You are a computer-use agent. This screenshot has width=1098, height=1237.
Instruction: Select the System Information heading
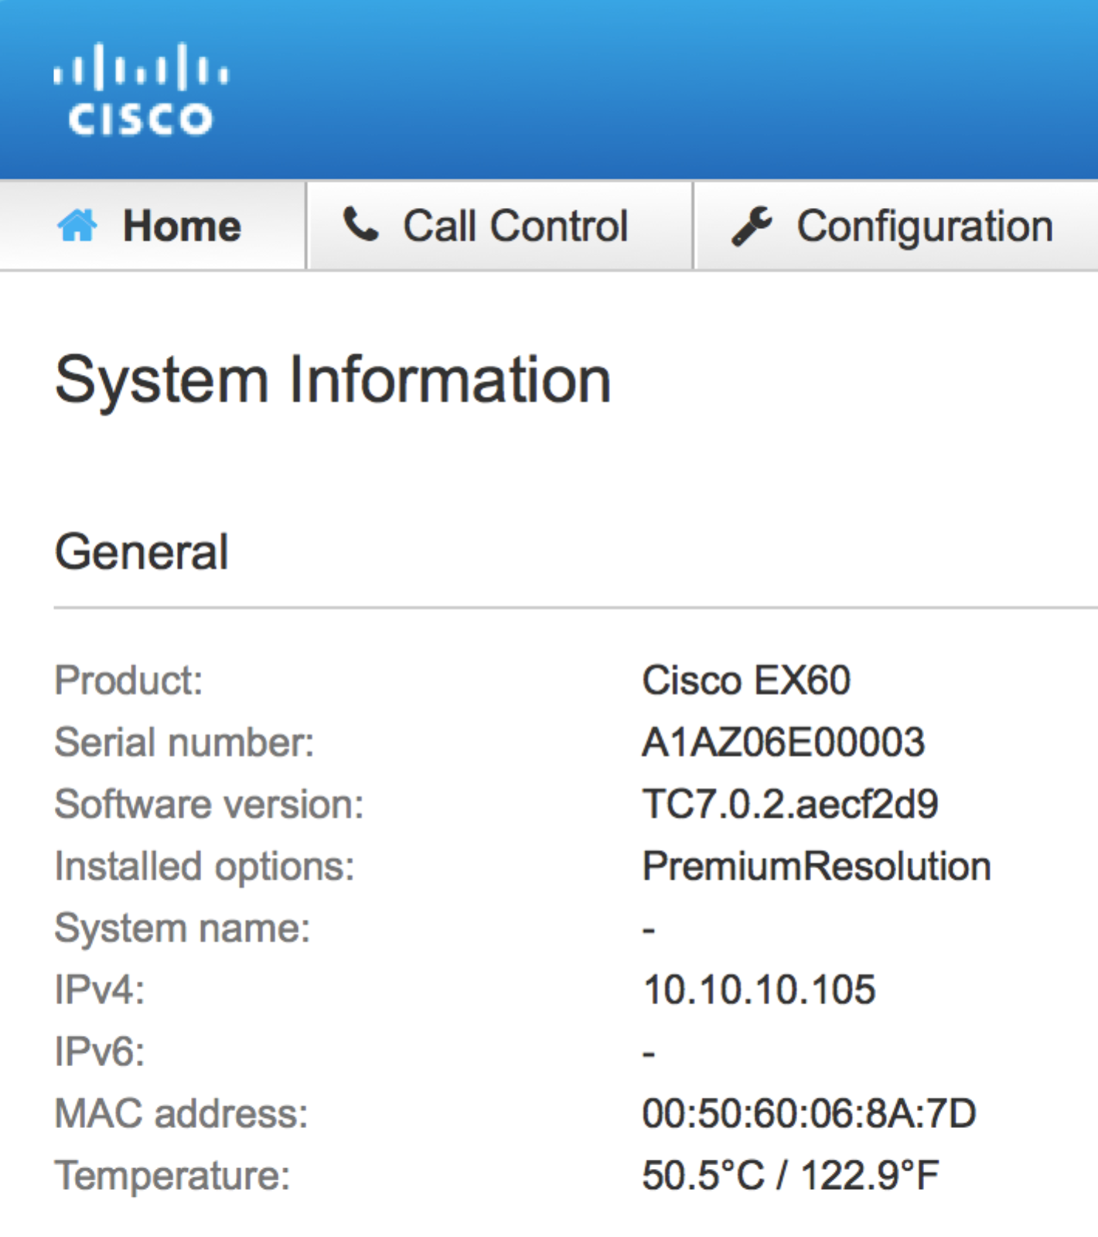(x=333, y=382)
